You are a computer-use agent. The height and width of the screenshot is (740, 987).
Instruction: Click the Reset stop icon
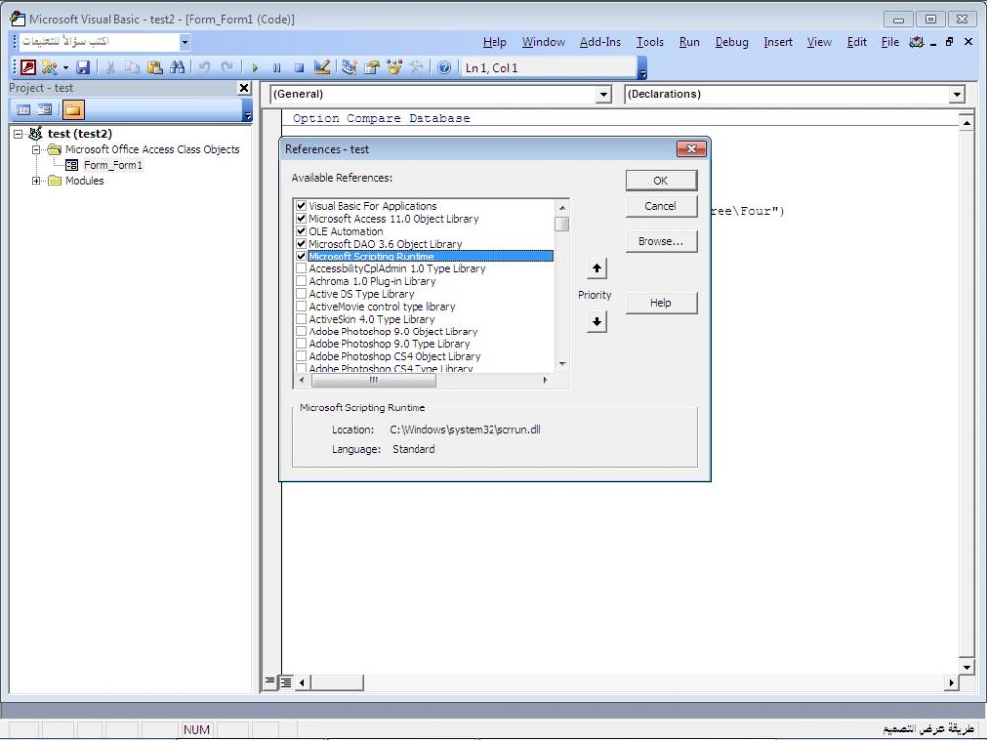(299, 67)
